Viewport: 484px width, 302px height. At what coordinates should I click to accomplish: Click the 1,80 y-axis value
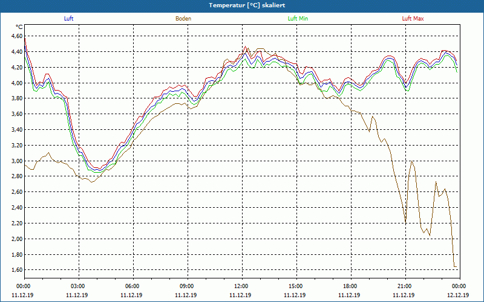point(17,254)
